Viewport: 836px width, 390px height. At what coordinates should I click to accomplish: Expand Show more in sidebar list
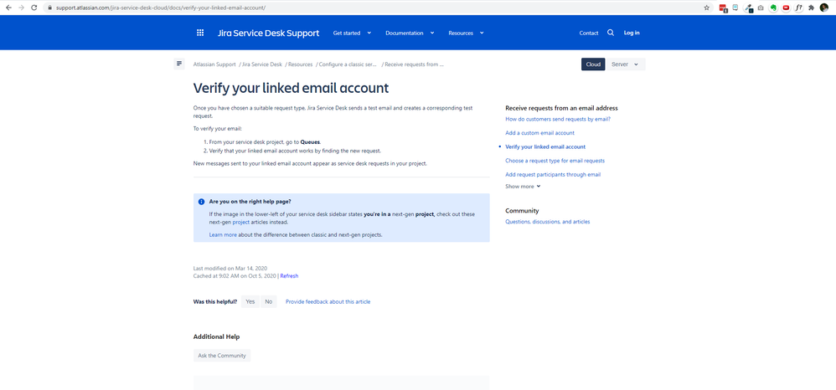click(x=523, y=187)
